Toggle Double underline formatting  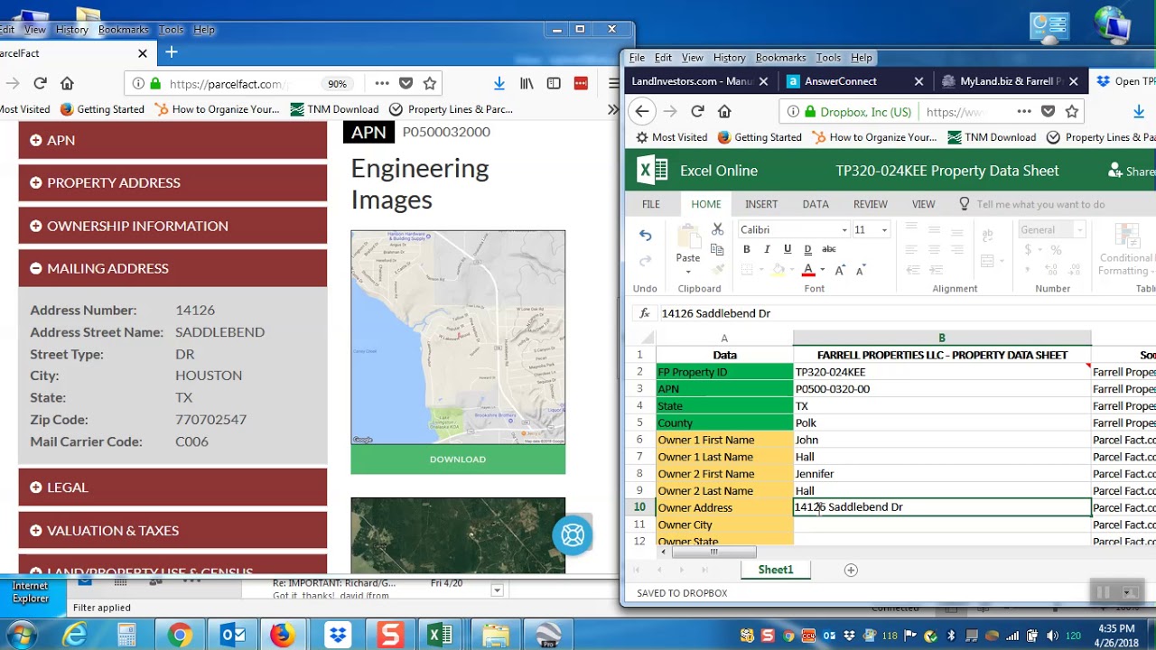(x=807, y=249)
